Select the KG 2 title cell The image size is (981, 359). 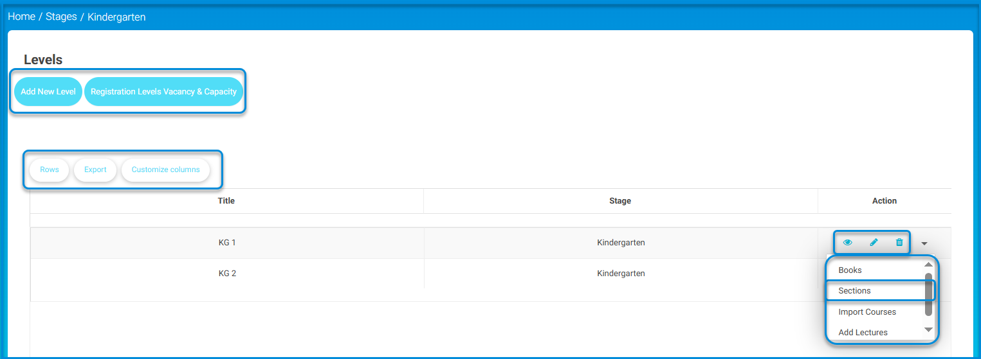(x=227, y=274)
